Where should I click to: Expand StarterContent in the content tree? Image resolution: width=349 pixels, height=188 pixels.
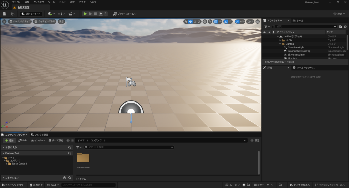coord(7,163)
